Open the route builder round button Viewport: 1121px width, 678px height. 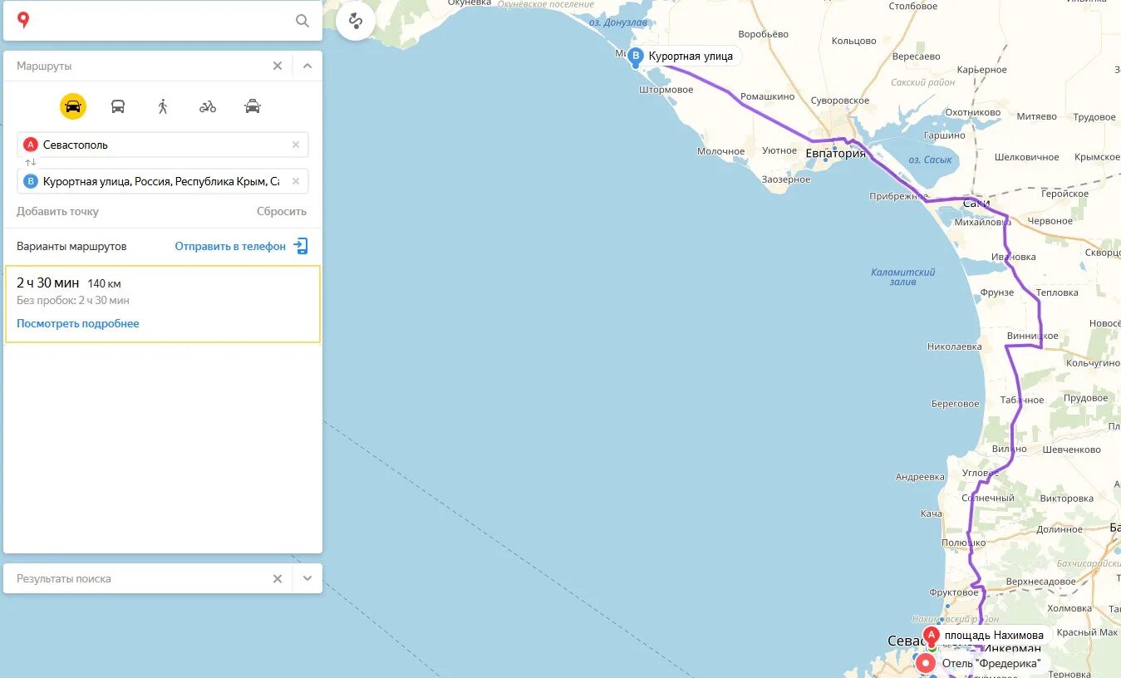356,21
